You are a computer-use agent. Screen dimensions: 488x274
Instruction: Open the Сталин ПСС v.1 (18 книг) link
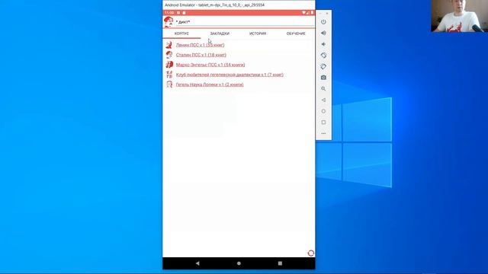(x=201, y=55)
